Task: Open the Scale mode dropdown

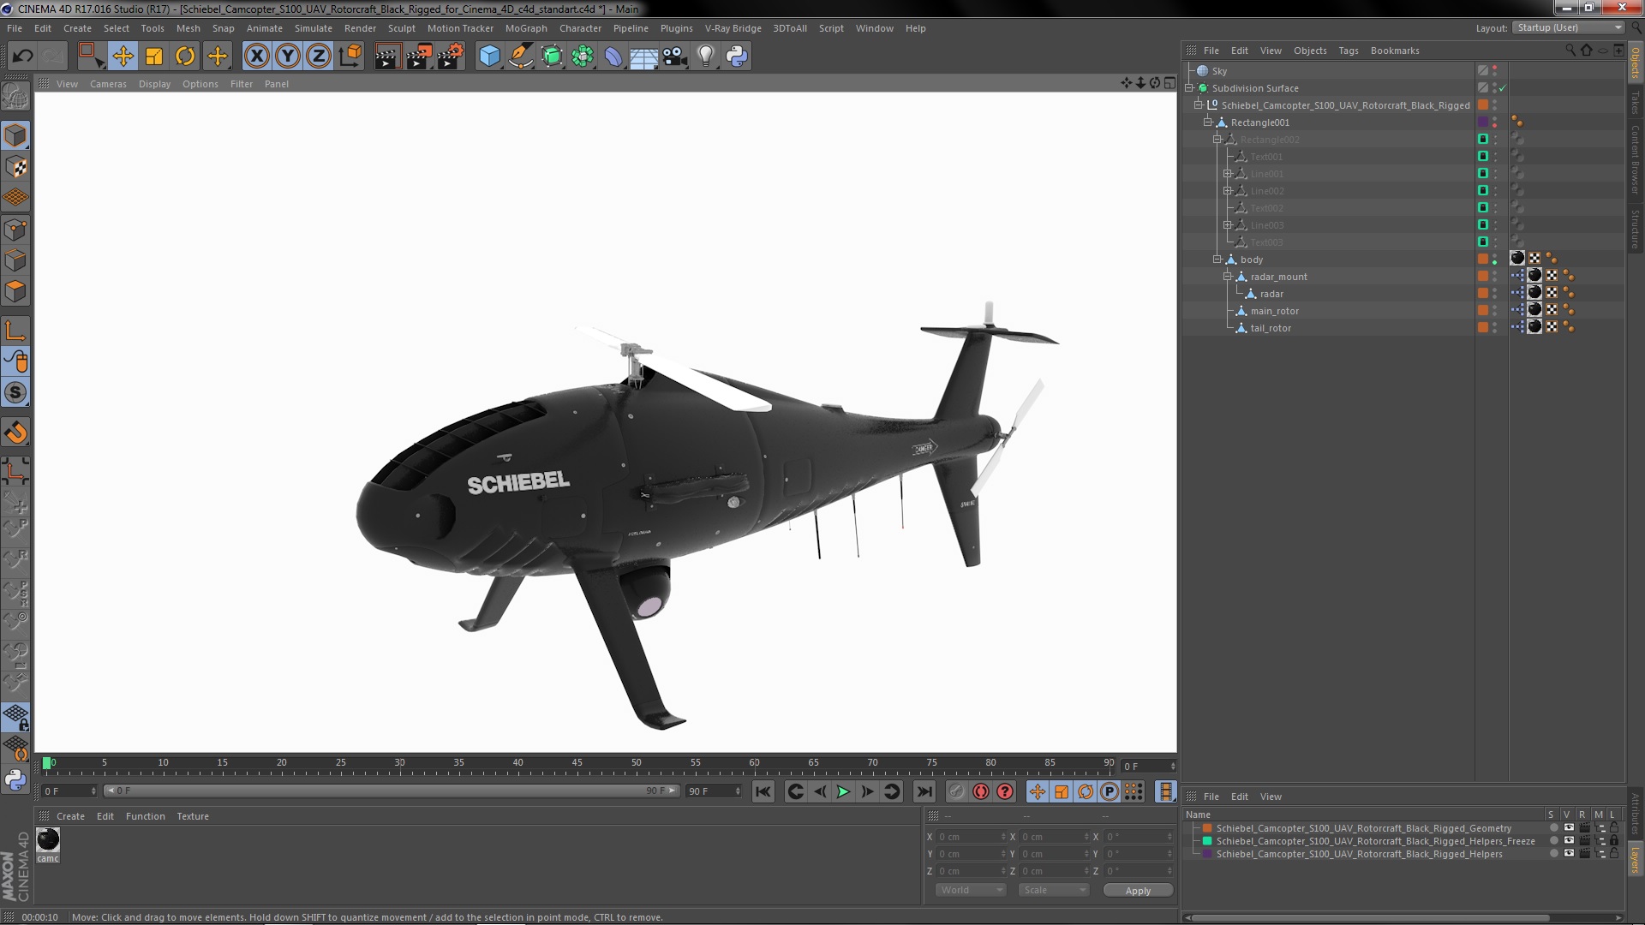Action: point(1054,891)
